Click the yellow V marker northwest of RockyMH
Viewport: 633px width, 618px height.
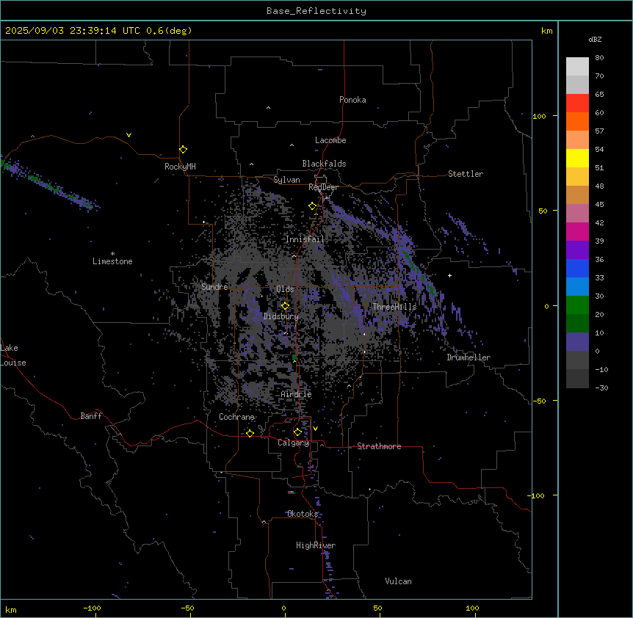[129, 135]
